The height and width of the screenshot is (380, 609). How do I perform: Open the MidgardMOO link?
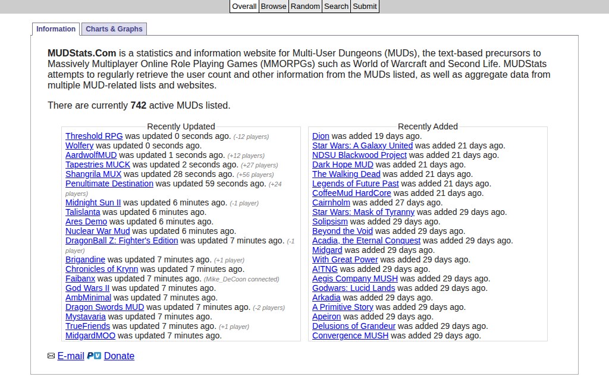pos(90,336)
